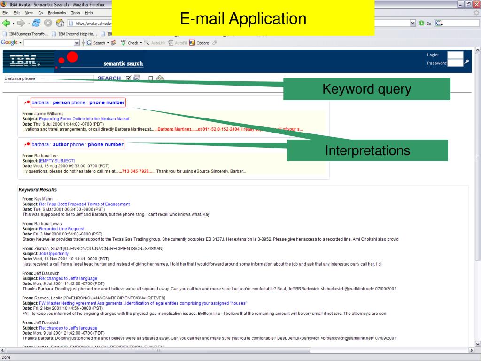Open the Search button options dropdown arrow
The height and width of the screenshot is (361, 481).
(108, 43)
